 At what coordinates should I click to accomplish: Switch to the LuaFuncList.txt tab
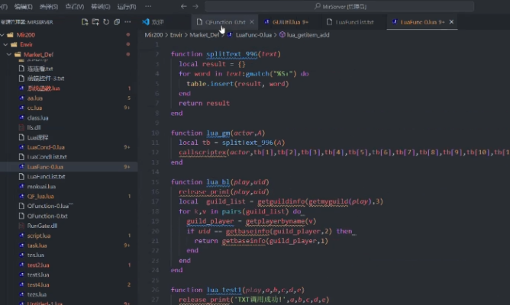tap(355, 22)
